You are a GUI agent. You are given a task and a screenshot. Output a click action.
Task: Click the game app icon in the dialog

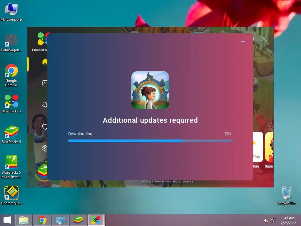tap(150, 90)
